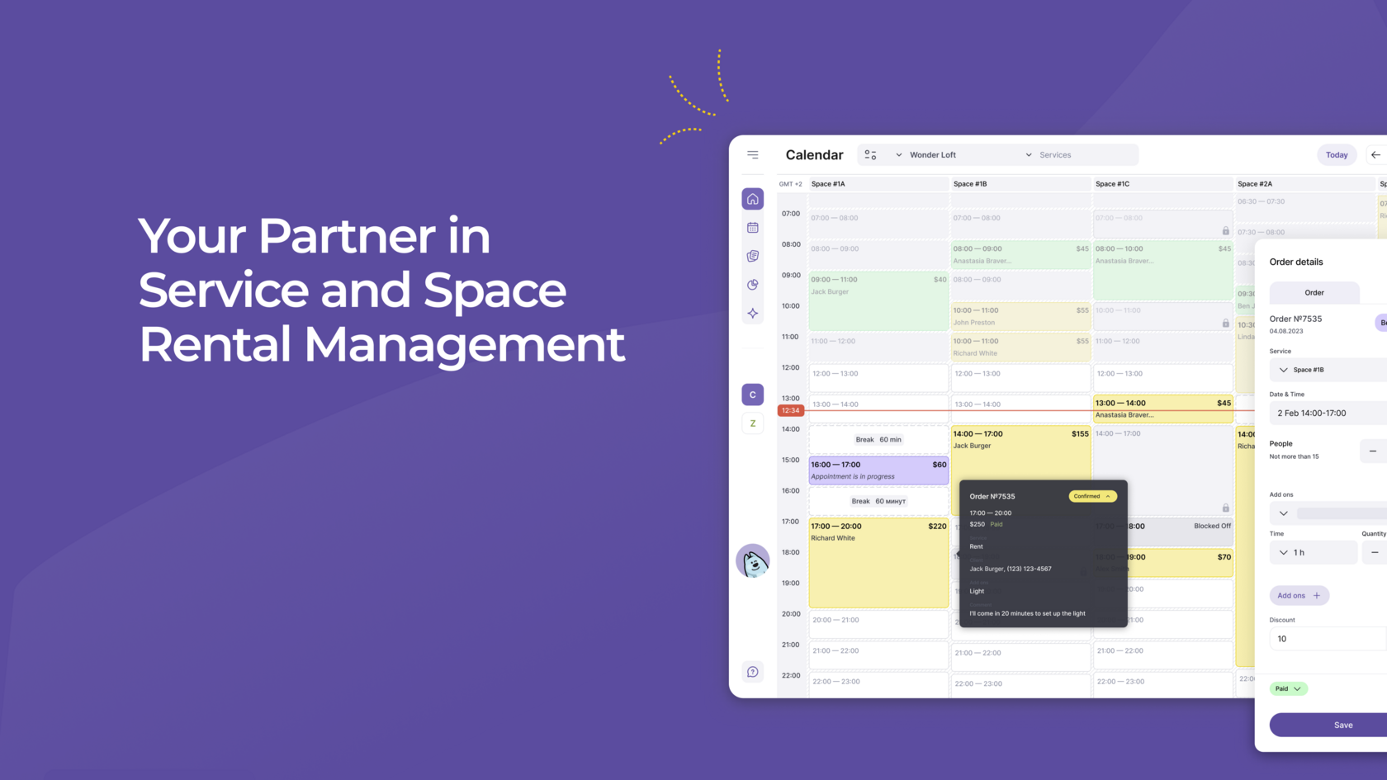Click the Break 60 min label
This screenshot has width=1387, height=780.
pos(878,440)
